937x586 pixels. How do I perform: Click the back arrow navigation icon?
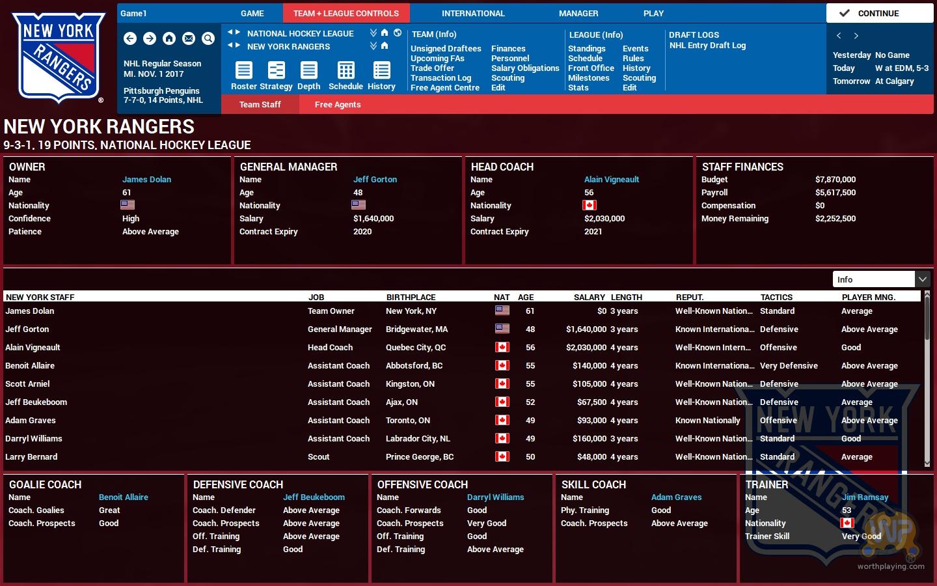pos(130,38)
